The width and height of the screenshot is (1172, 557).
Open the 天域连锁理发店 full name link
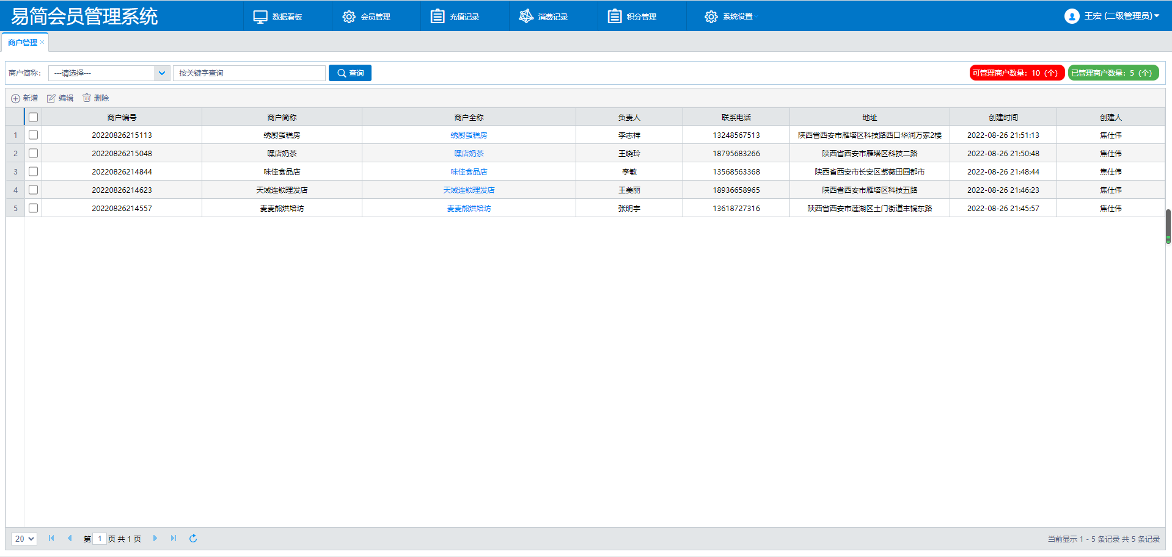pyautogui.click(x=469, y=190)
